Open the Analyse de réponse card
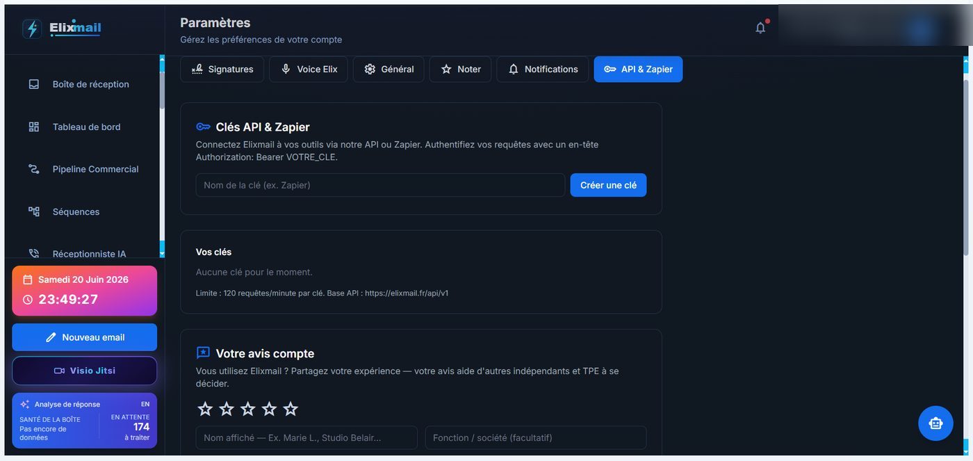Screen dimensions: 973x461 click(84, 421)
